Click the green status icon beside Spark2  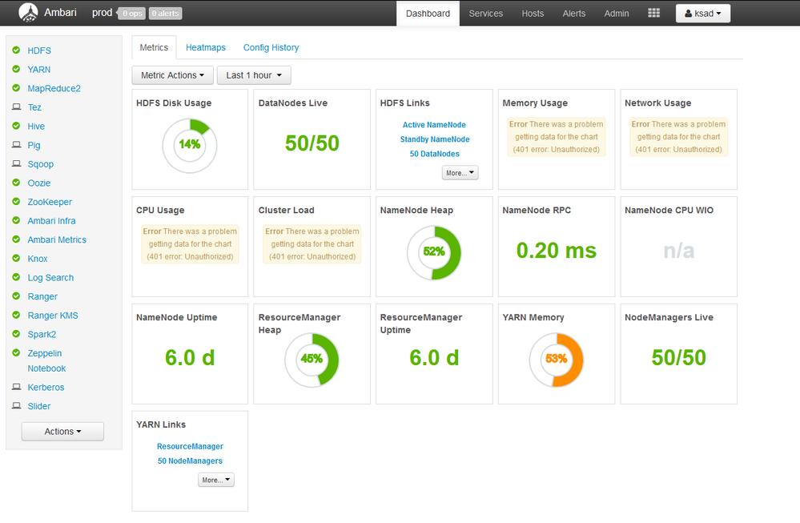16,334
